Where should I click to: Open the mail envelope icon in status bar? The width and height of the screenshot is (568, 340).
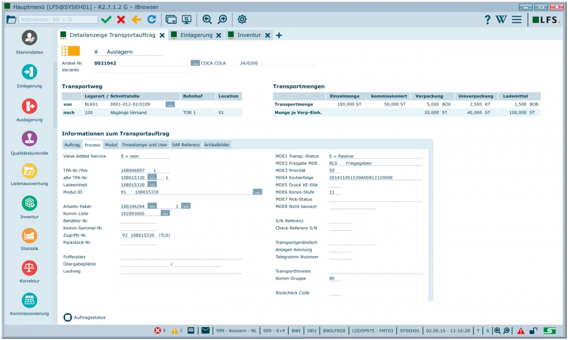pos(205,331)
